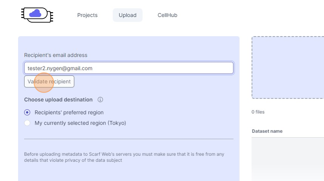Click the "Recipient's email address" label
This screenshot has width=324, height=181.
coord(55,55)
